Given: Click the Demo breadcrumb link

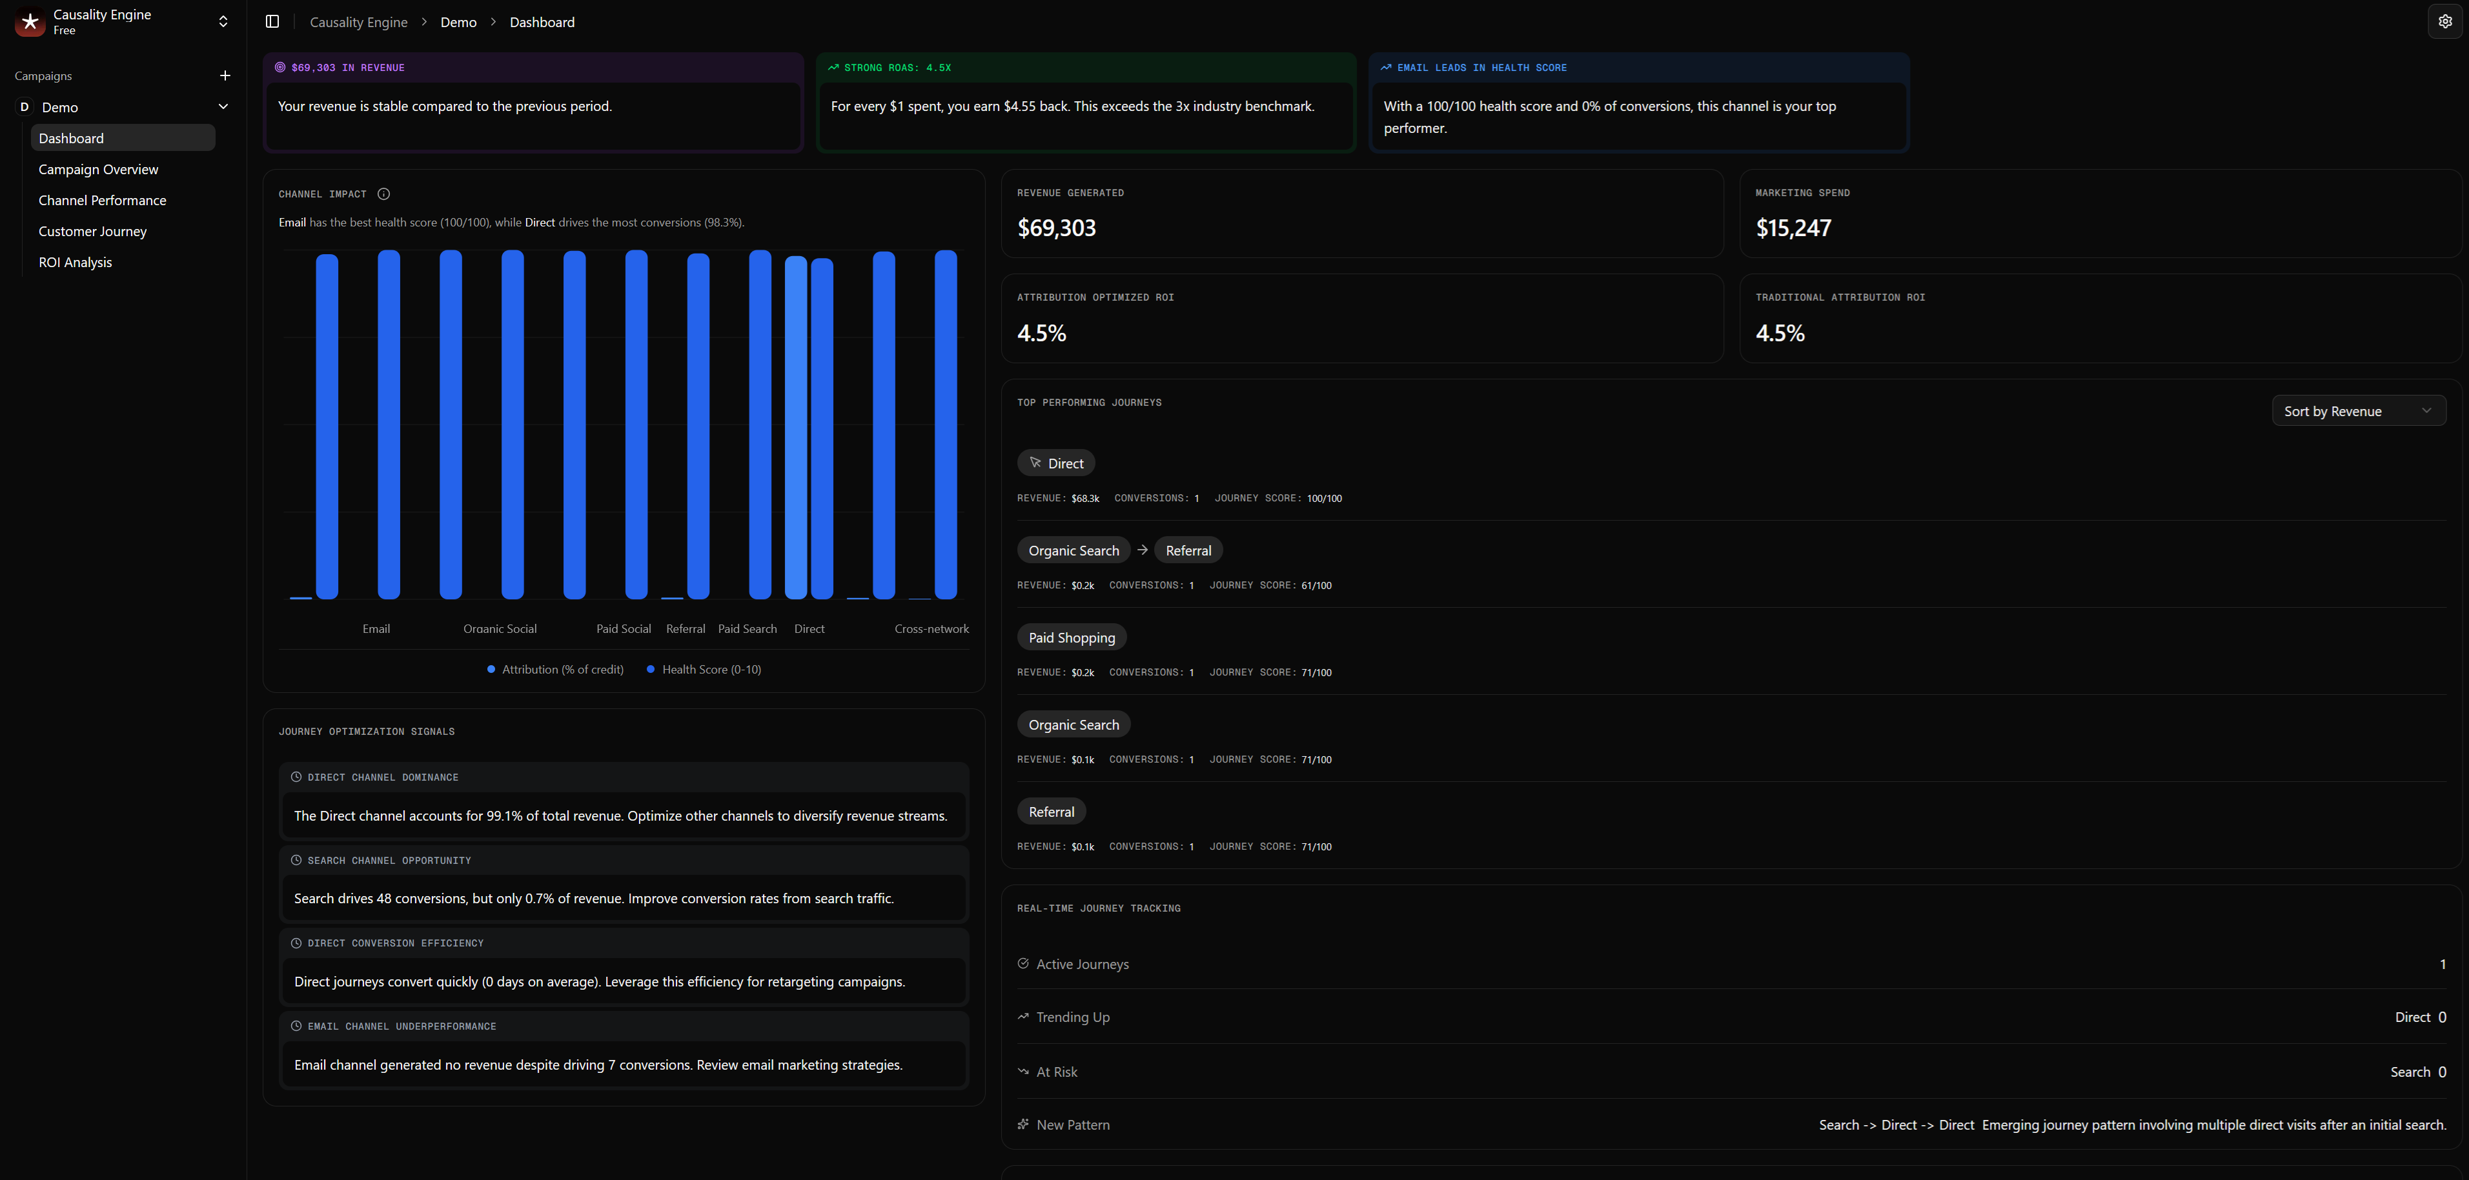Looking at the screenshot, I should point(458,22).
